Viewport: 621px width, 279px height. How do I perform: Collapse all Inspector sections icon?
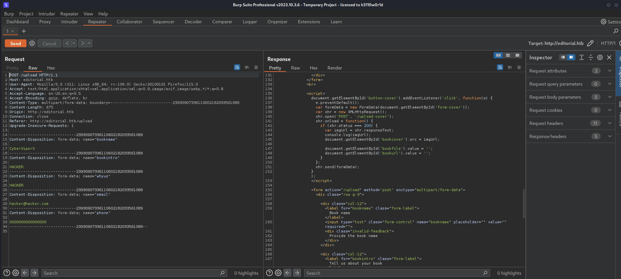pos(590,57)
